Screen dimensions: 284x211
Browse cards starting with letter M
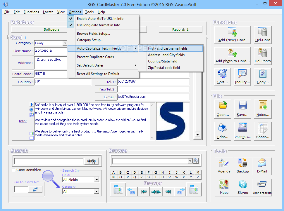pyautogui.click(x=198, y=172)
